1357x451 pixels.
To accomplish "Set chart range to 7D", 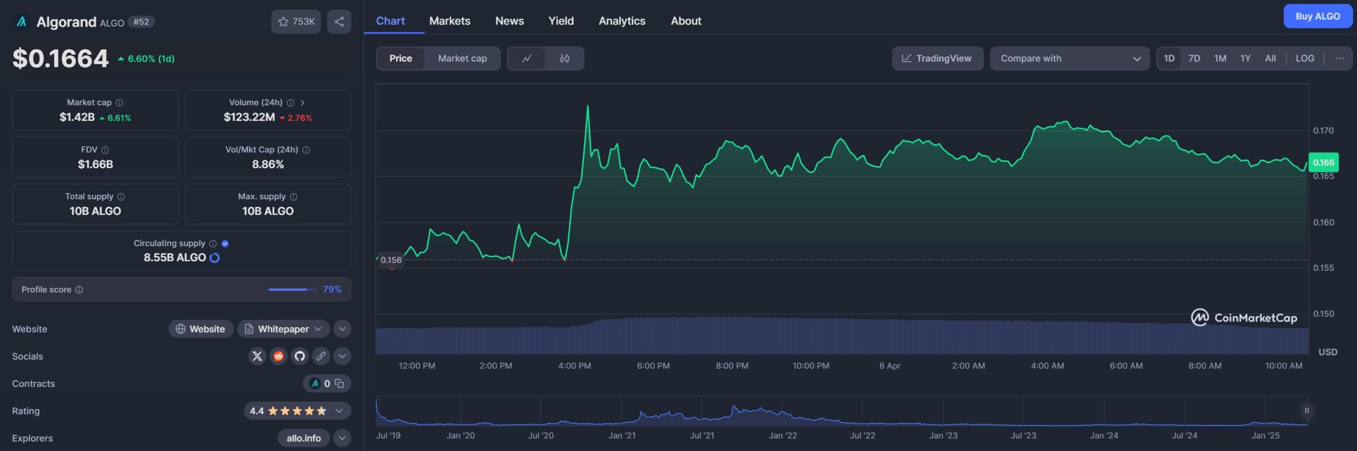I will point(1194,58).
